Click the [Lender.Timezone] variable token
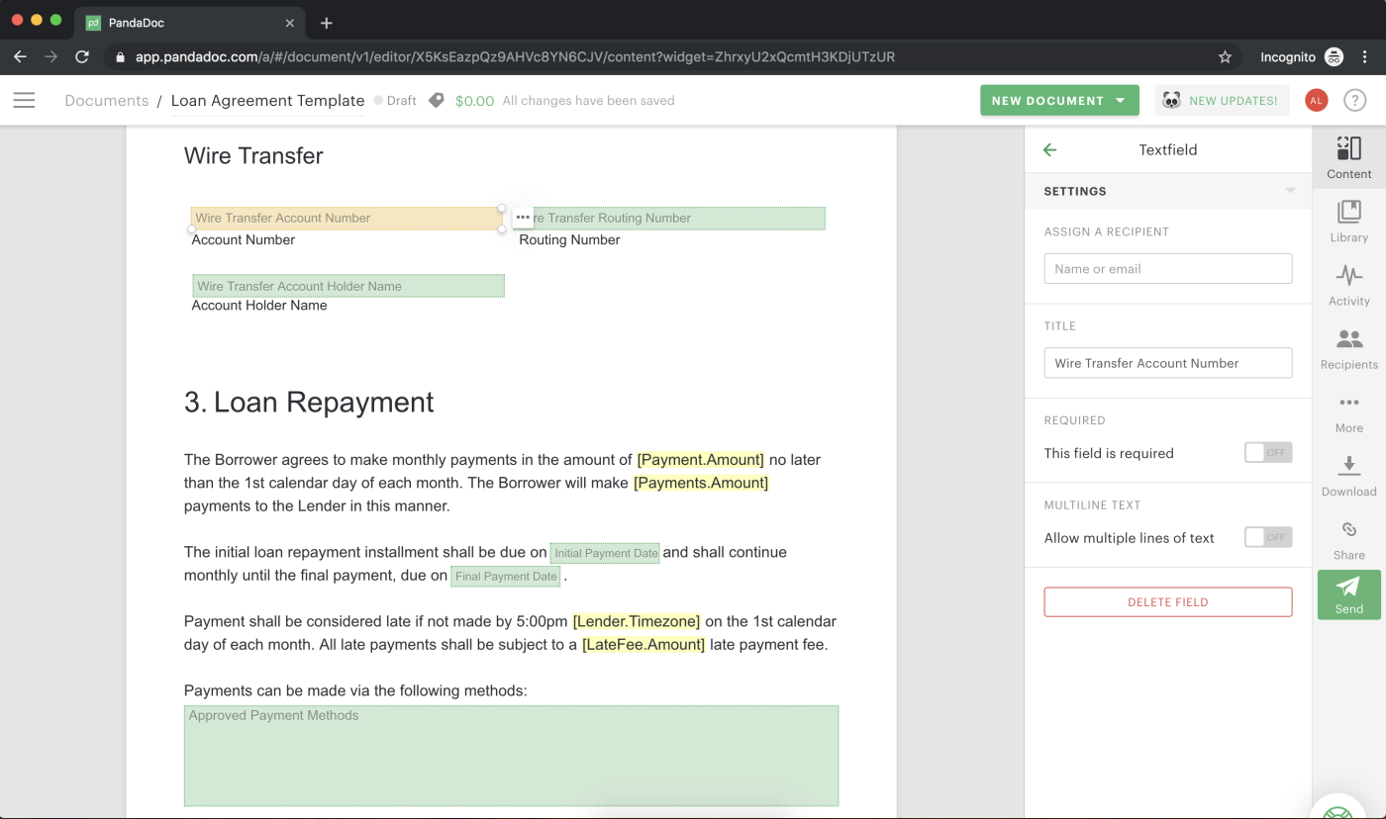This screenshot has width=1386, height=819. coord(637,621)
